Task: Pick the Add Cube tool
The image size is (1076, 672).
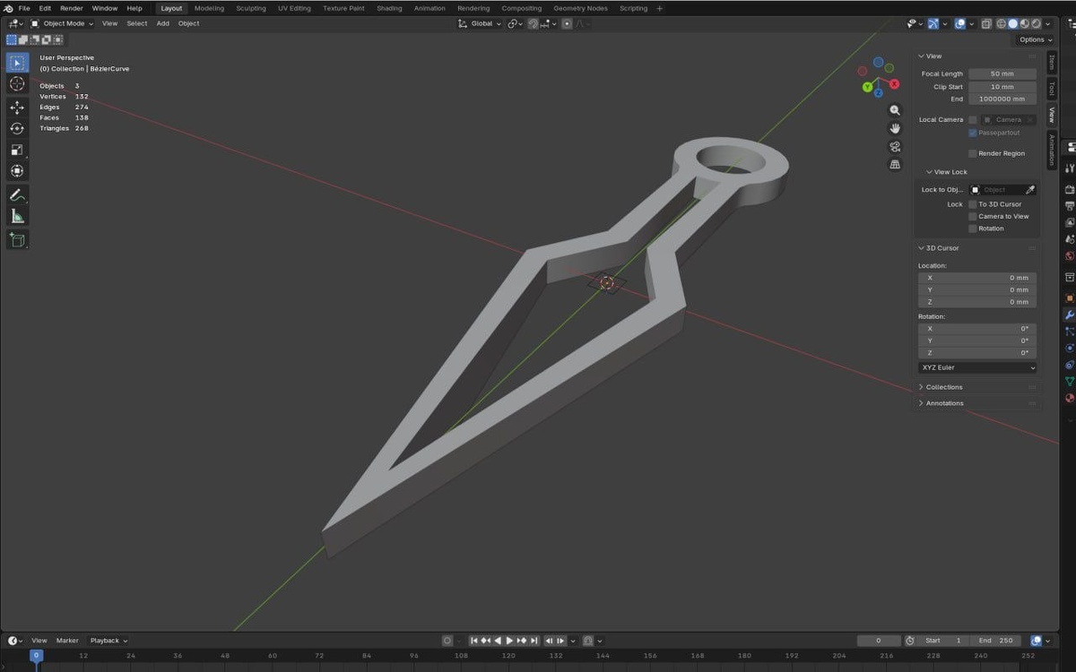Action: [17, 239]
